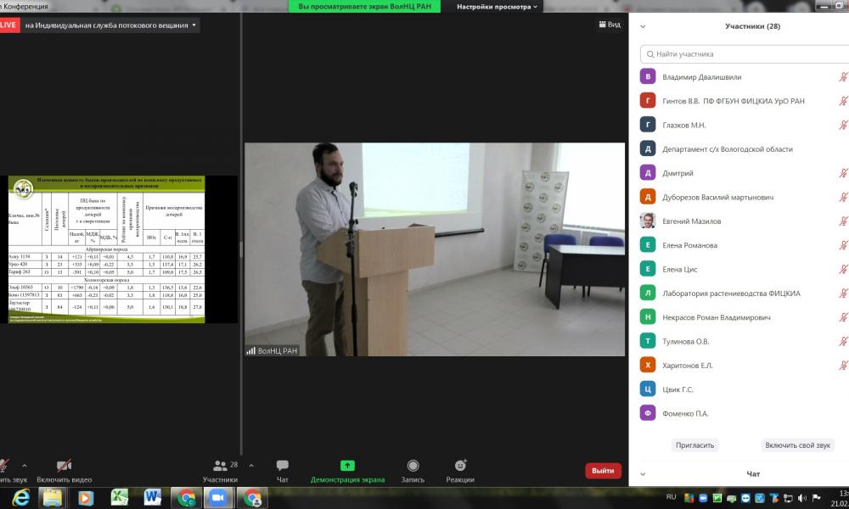Image resolution: width=849 pixels, height=509 pixels.
Task: Click Елена Романова avatar
Action: (648, 244)
